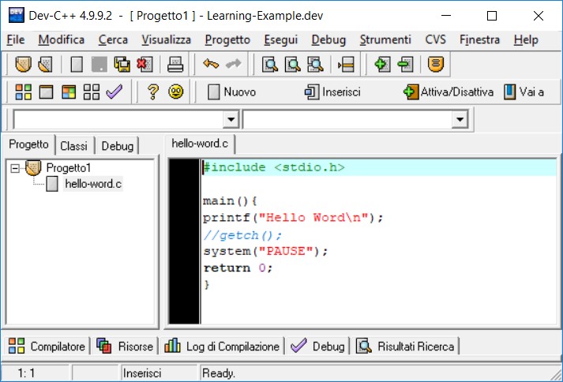Open the Visualizza menu
Viewport: 563px width, 382px height.
click(167, 39)
